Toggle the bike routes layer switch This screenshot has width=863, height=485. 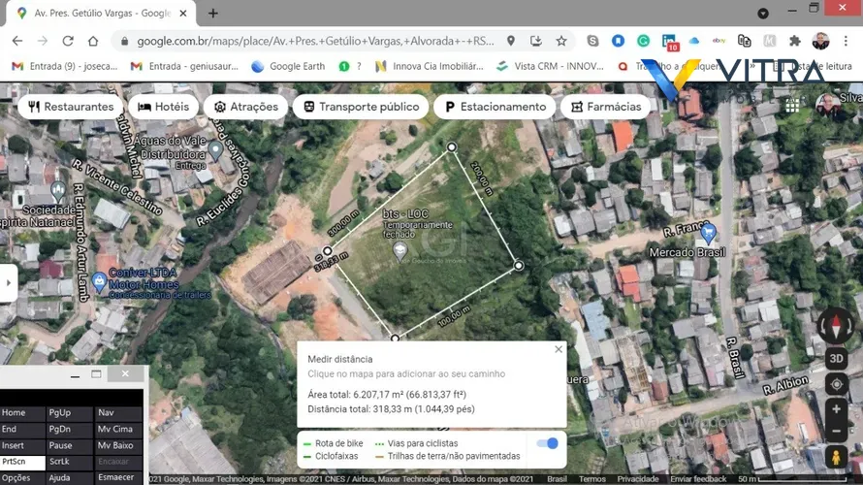click(548, 443)
